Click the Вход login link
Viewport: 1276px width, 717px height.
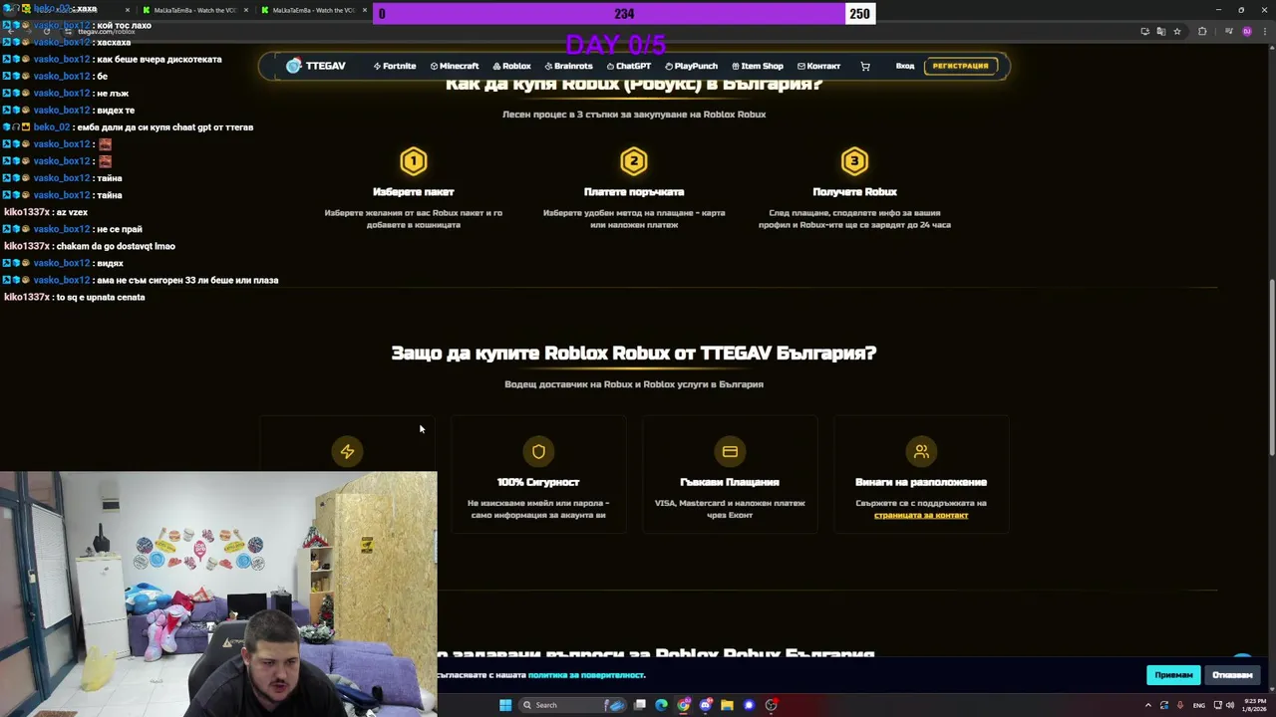click(904, 66)
